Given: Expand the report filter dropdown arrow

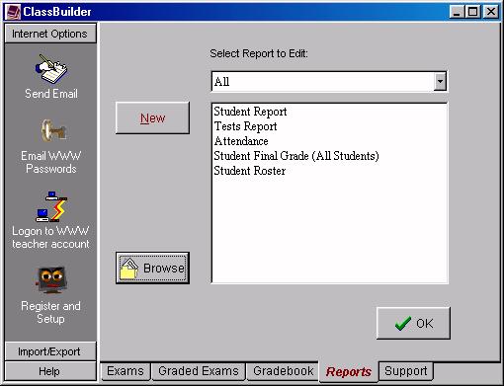Looking at the screenshot, I should pos(440,81).
